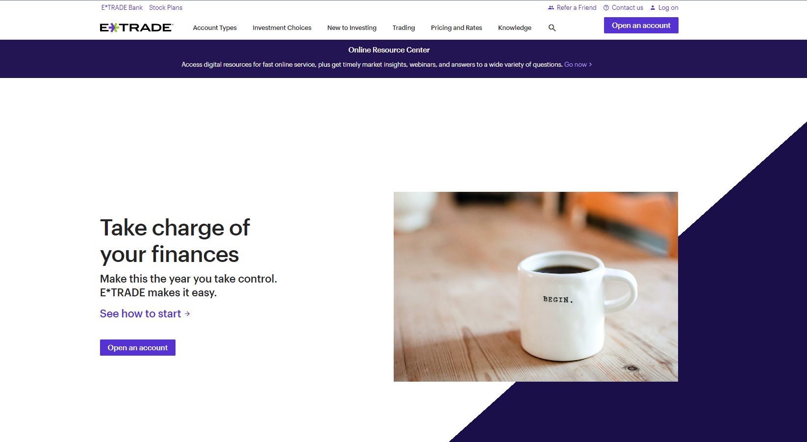Screen dimensions: 807x442
Task: Open the Trading menu item
Action: 403,28
